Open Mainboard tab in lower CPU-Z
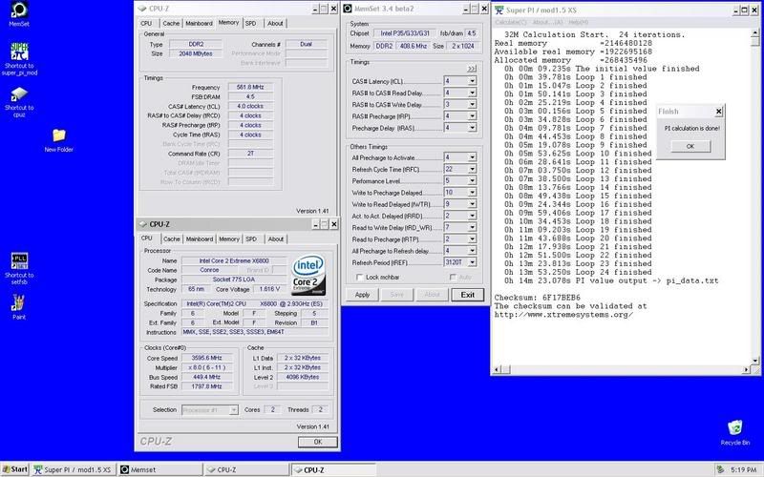764x477 pixels. pos(200,239)
